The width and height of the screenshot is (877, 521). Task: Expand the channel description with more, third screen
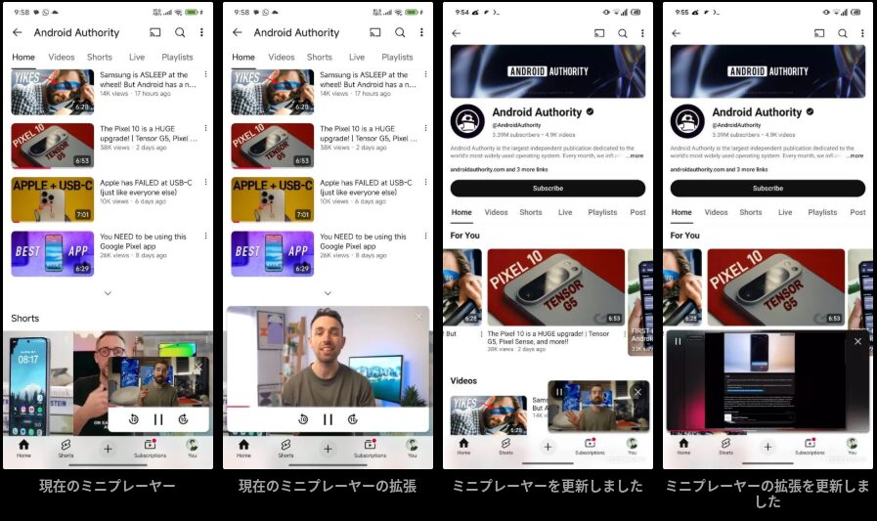636,156
